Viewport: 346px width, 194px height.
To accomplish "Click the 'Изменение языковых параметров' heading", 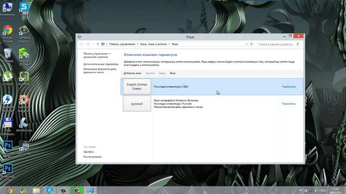I will pyautogui.click(x=150, y=55).
